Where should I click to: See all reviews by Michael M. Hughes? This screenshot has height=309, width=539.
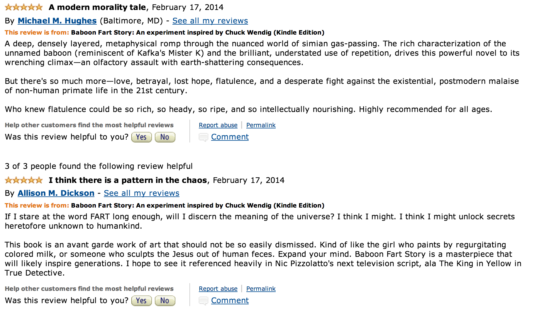click(x=210, y=21)
